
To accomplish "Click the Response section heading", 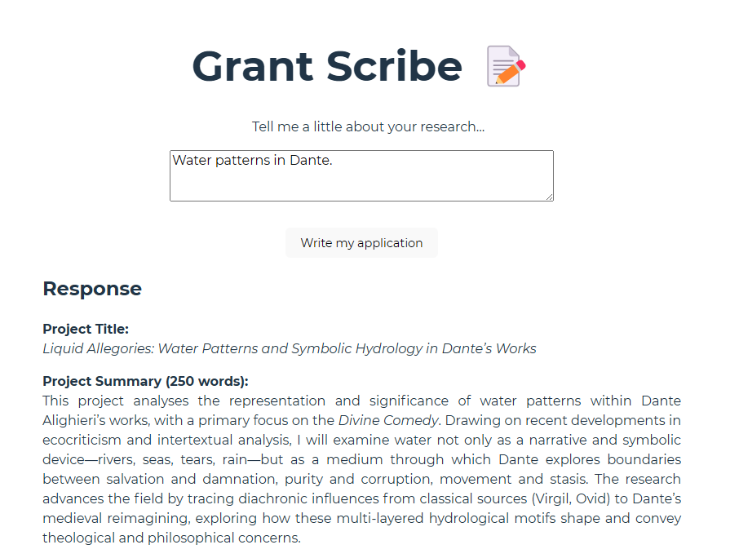I will [92, 289].
